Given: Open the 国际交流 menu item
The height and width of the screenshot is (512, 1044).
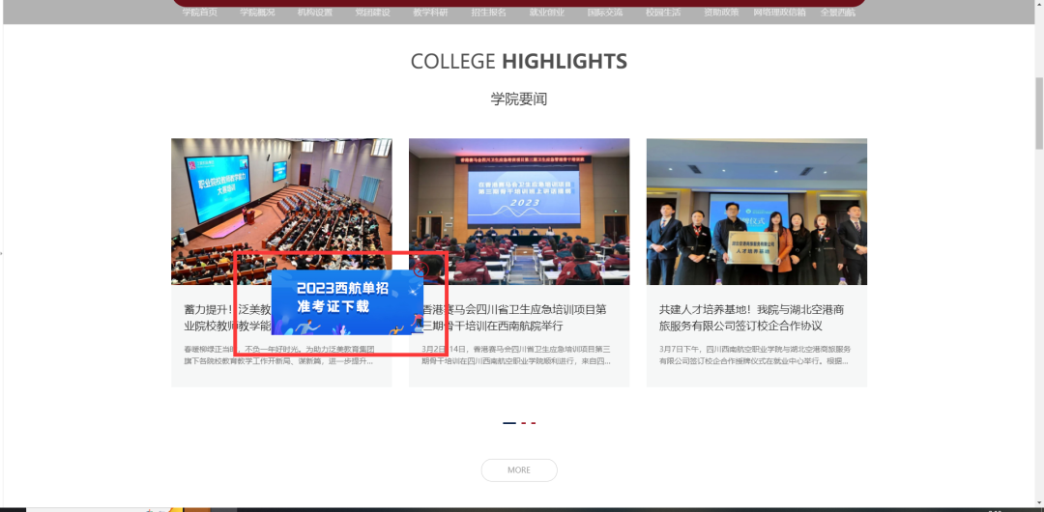Looking at the screenshot, I should click(605, 13).
